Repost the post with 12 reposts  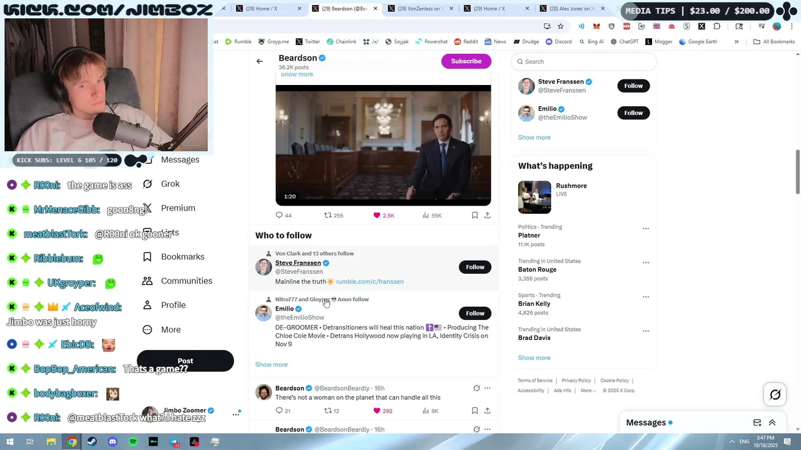tap(332, 411)
